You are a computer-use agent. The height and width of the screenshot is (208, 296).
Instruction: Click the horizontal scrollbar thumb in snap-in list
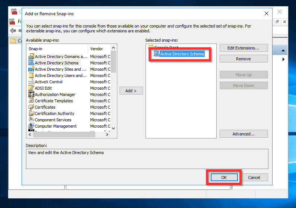64,134
